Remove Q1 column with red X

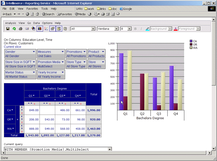34,104
